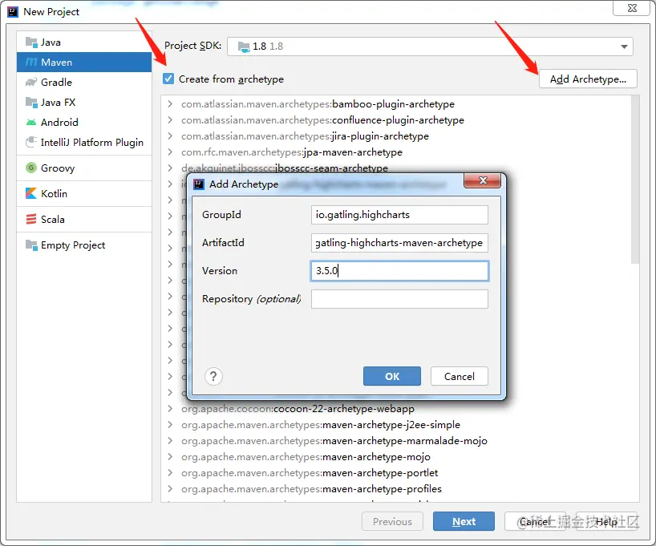Image resolution: width=656 pixels, height=546 pixels.
Task: Expand maven-archetype-portlet chevron
Action: [170, 473]
